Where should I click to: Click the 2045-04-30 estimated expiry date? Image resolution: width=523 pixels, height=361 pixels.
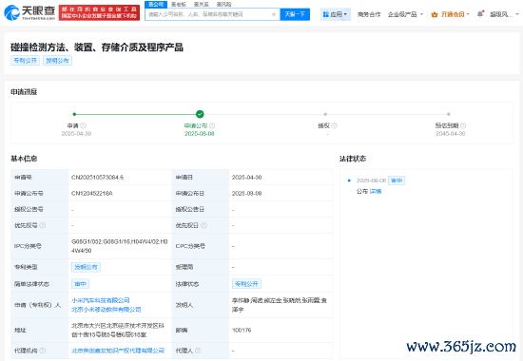[x=451, y=134]
